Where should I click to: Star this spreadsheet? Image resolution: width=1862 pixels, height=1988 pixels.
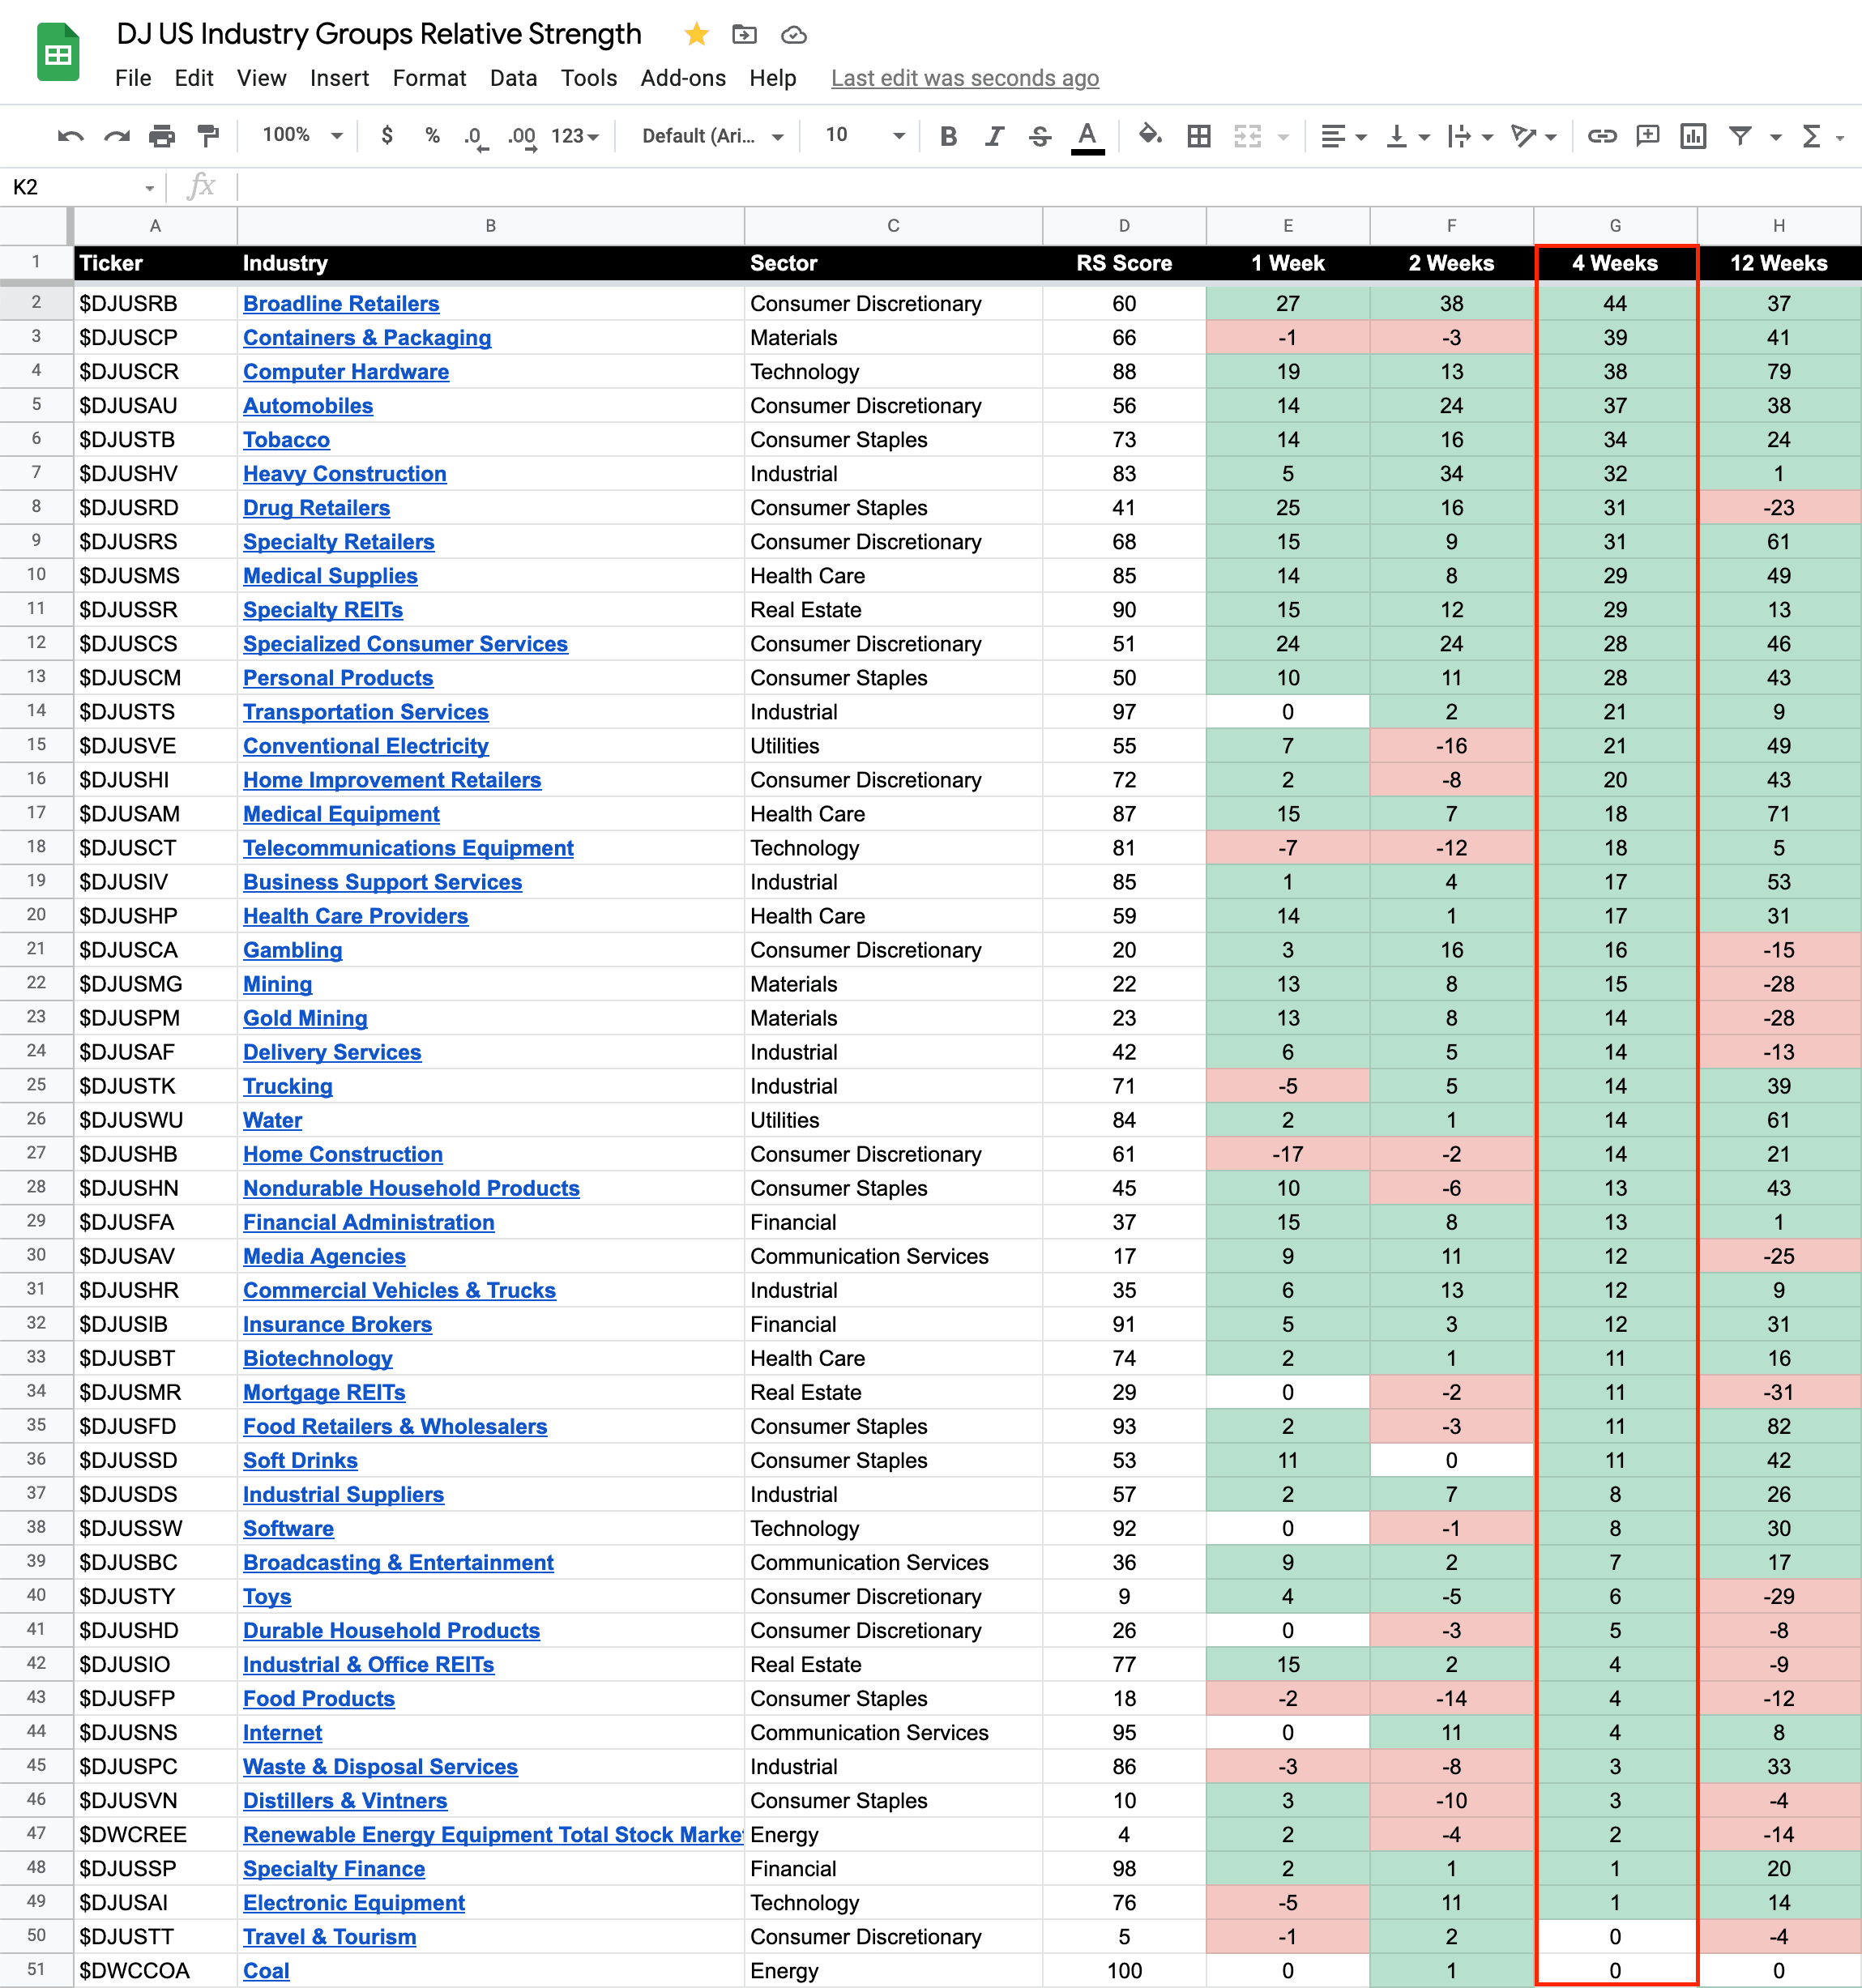696,35
